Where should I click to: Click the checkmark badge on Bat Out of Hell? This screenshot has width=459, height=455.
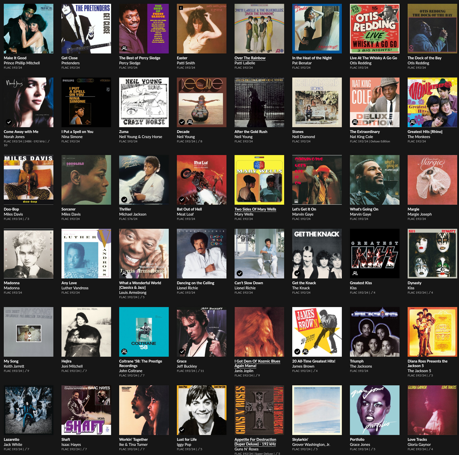pos(182,200)
